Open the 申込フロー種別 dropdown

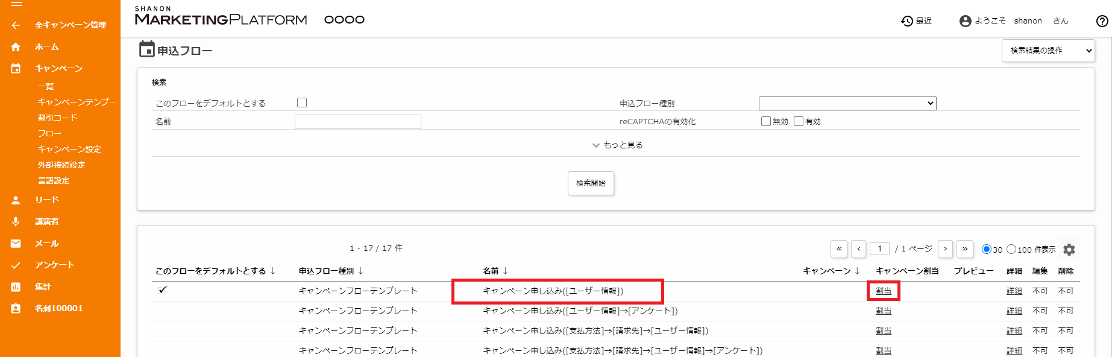(847, 103)
